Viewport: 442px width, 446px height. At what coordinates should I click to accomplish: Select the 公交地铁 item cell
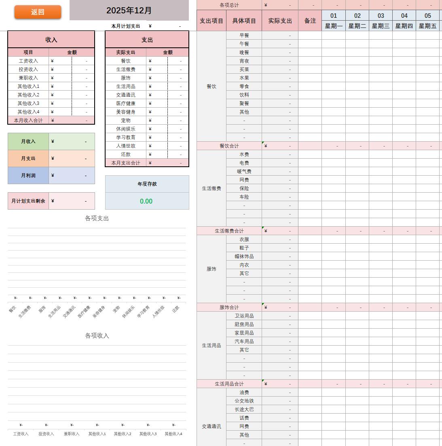pos(244,401)
